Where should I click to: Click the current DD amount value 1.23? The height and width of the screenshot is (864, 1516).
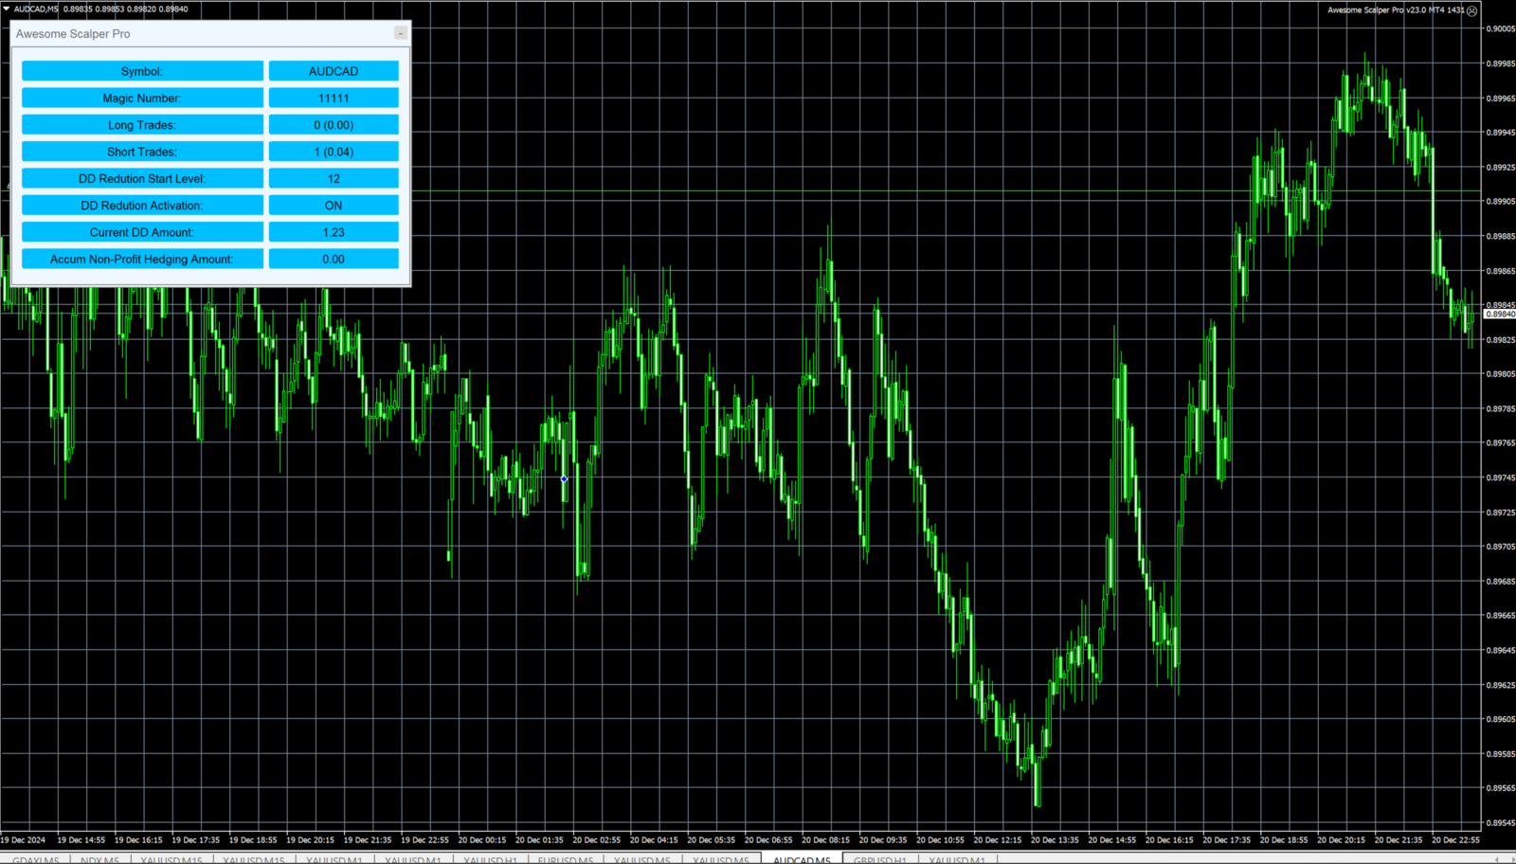[334, 232]
